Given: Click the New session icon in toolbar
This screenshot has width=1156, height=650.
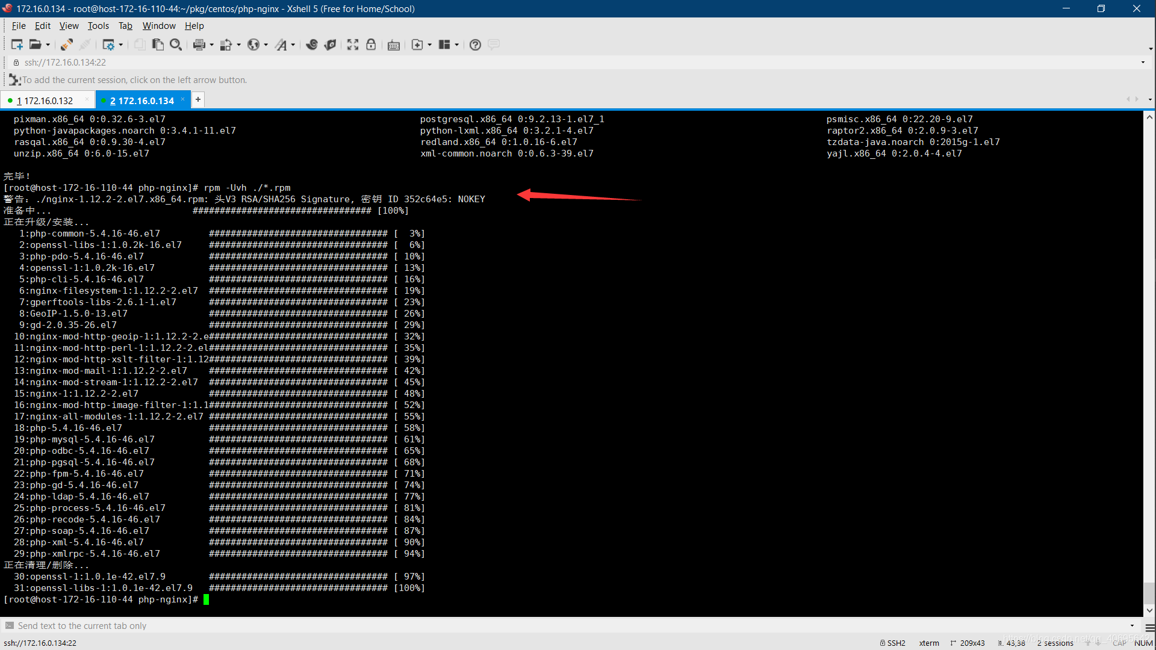Looking at the screenshot, I should pyautogui.click(x=17, y=45).
